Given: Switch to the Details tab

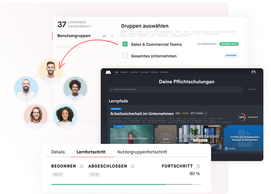Looking at the screenshot, I should click(x=58, y=152).
